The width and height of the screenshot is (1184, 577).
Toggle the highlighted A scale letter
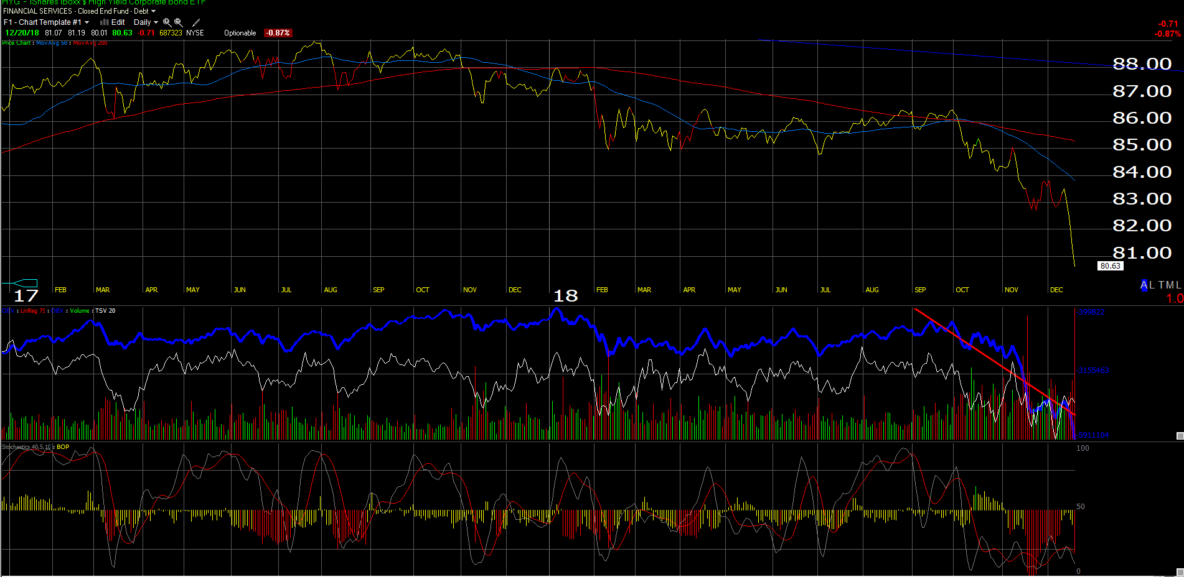[x=1144, y=285]
